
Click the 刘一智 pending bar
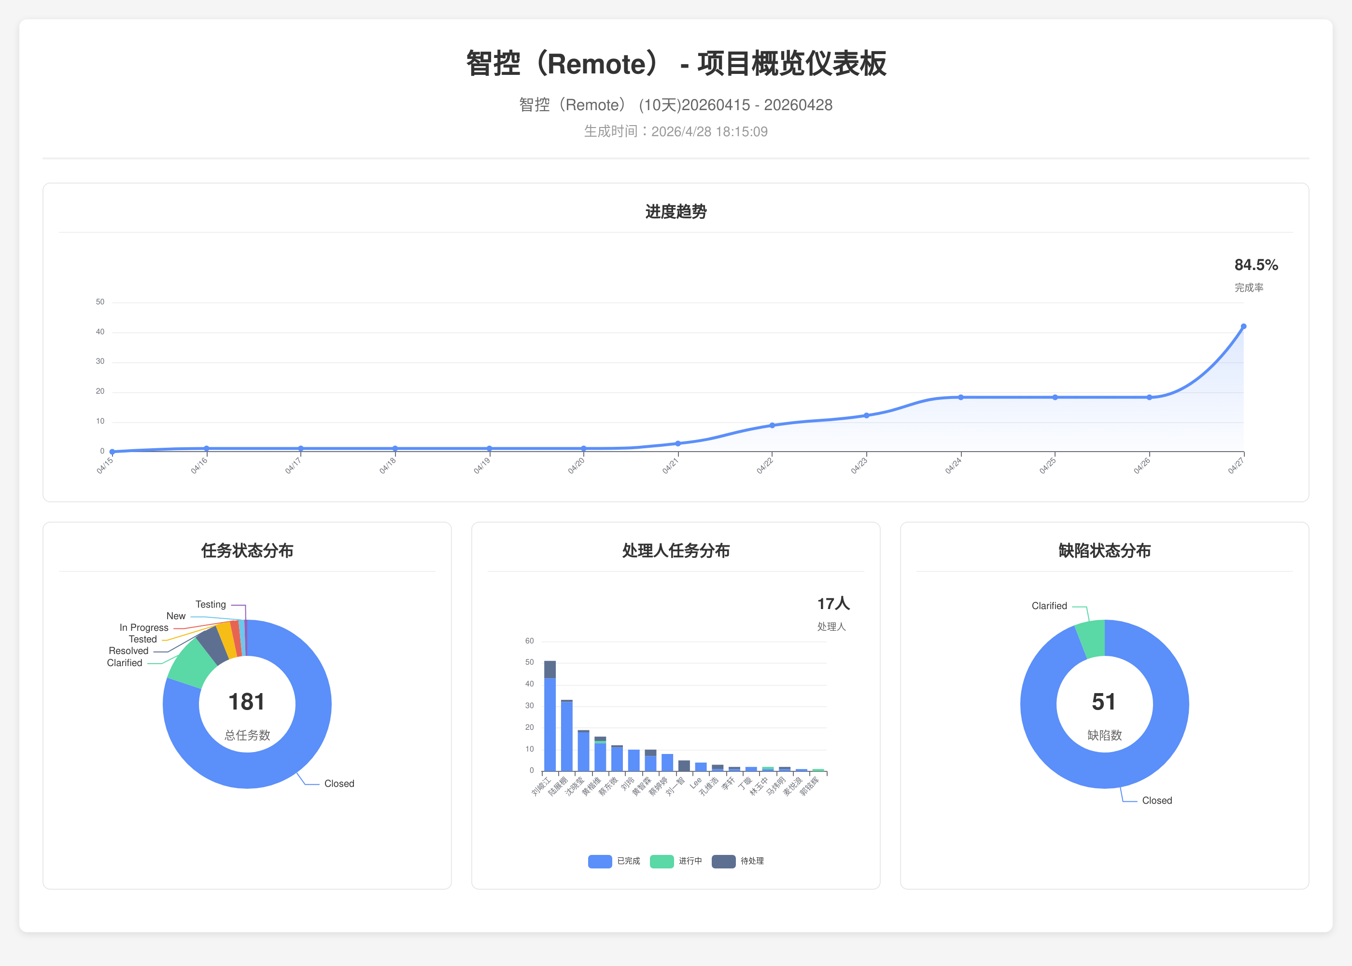pos(684,766)
